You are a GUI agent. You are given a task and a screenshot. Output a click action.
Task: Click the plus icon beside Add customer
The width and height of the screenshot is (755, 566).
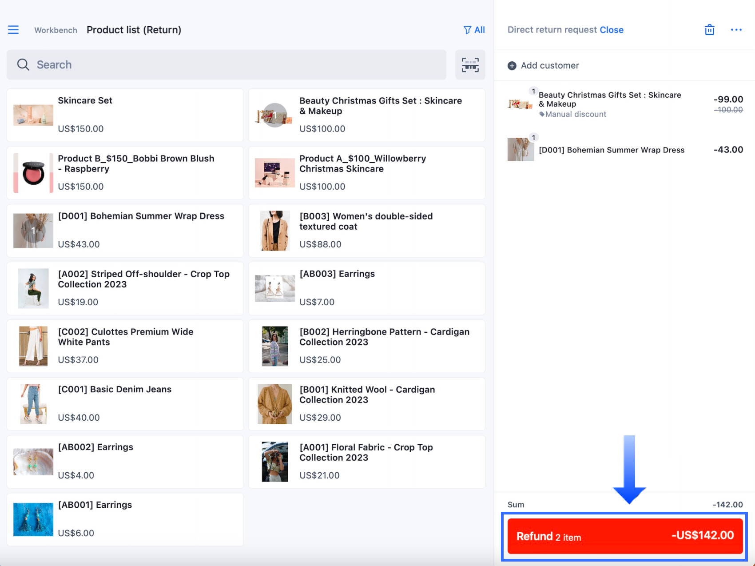pyautogui.click(x=512, y=66)
